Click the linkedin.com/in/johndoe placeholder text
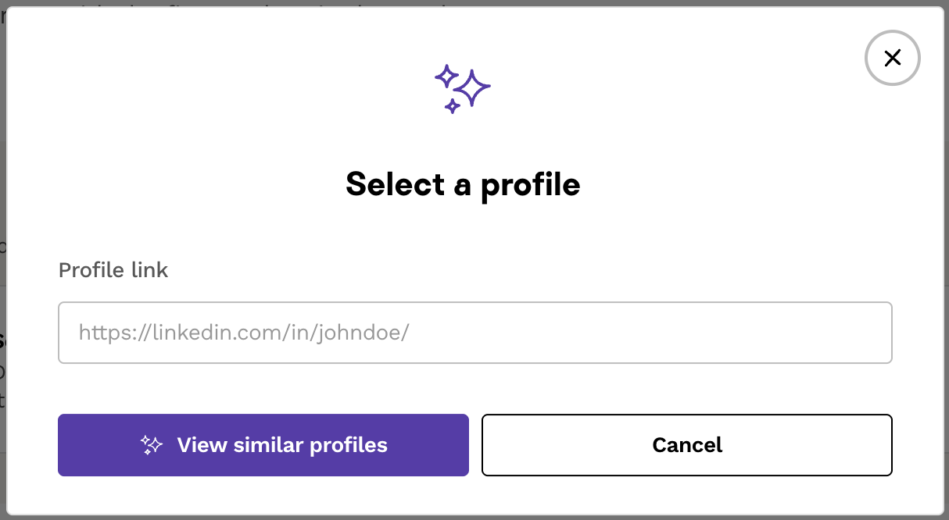Screen dimensions: 949x520 click(244, 333)
